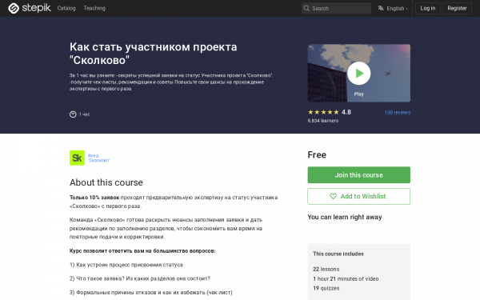Click the translate language icon

[381, 8]
